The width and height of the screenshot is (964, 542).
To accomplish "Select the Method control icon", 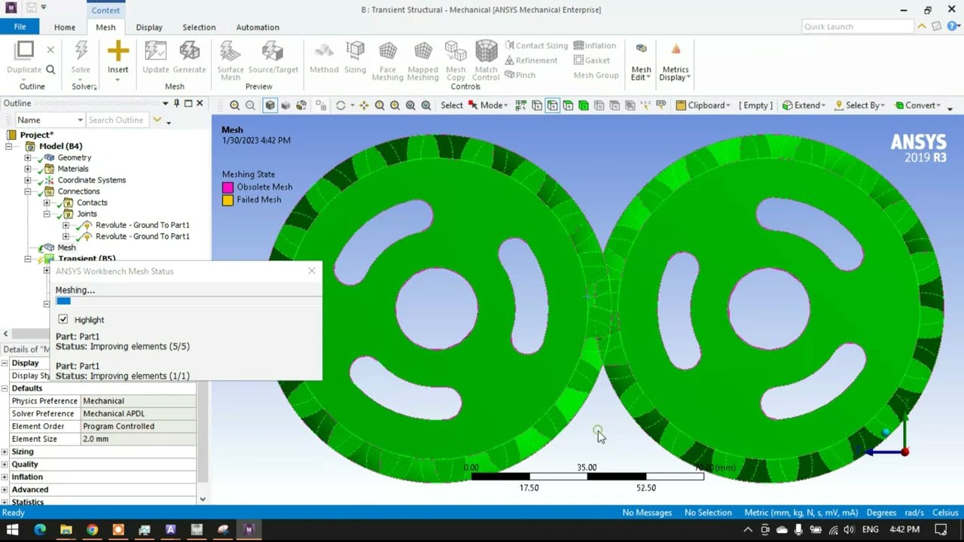I will 324,51.
